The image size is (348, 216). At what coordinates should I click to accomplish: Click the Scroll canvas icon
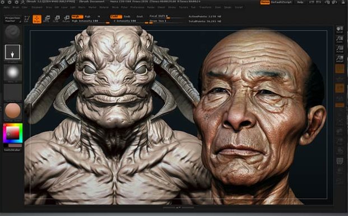tap(340, 30)
